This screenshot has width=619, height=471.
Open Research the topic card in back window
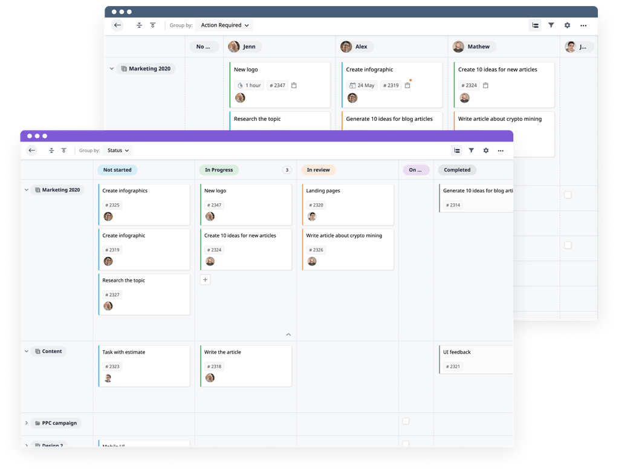[280, 121]
